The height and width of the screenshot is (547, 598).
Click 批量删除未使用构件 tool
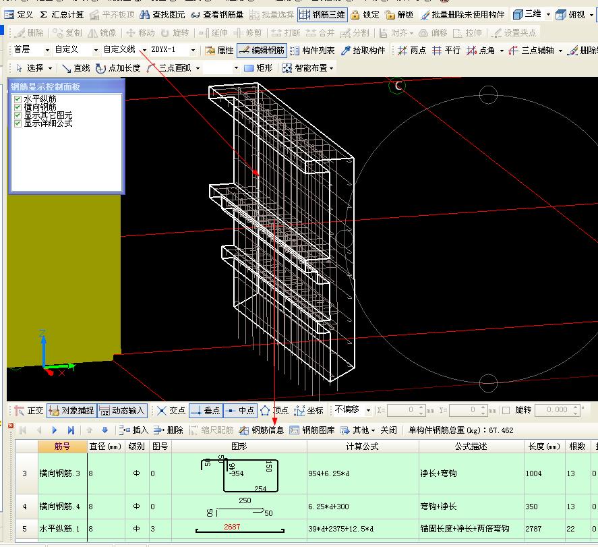pos(462,15)
